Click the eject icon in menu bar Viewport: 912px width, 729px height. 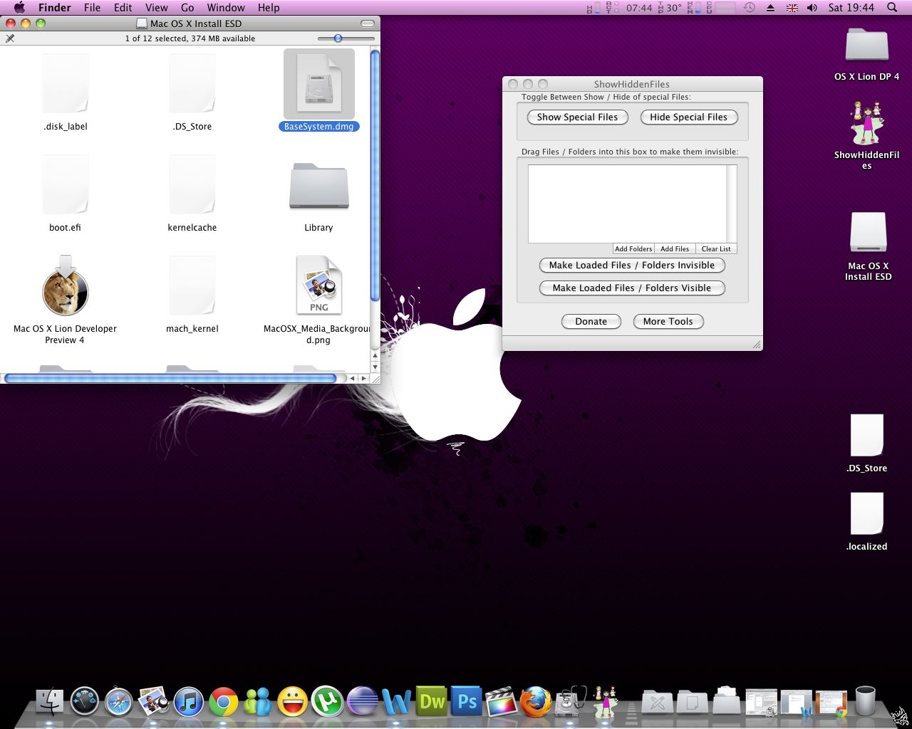coord(770,8)
